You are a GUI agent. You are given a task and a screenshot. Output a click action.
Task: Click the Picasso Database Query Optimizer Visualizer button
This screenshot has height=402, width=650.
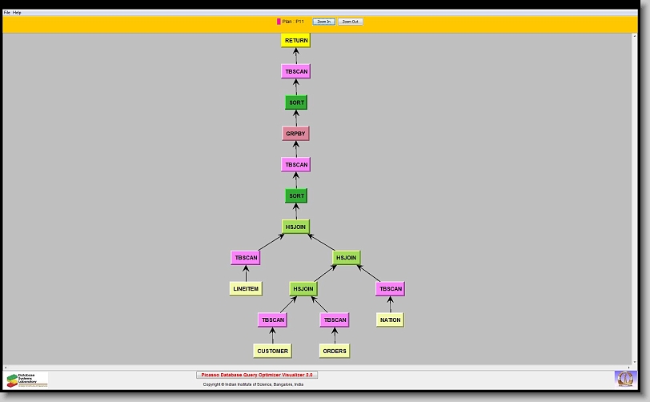(x=258, y=374)
